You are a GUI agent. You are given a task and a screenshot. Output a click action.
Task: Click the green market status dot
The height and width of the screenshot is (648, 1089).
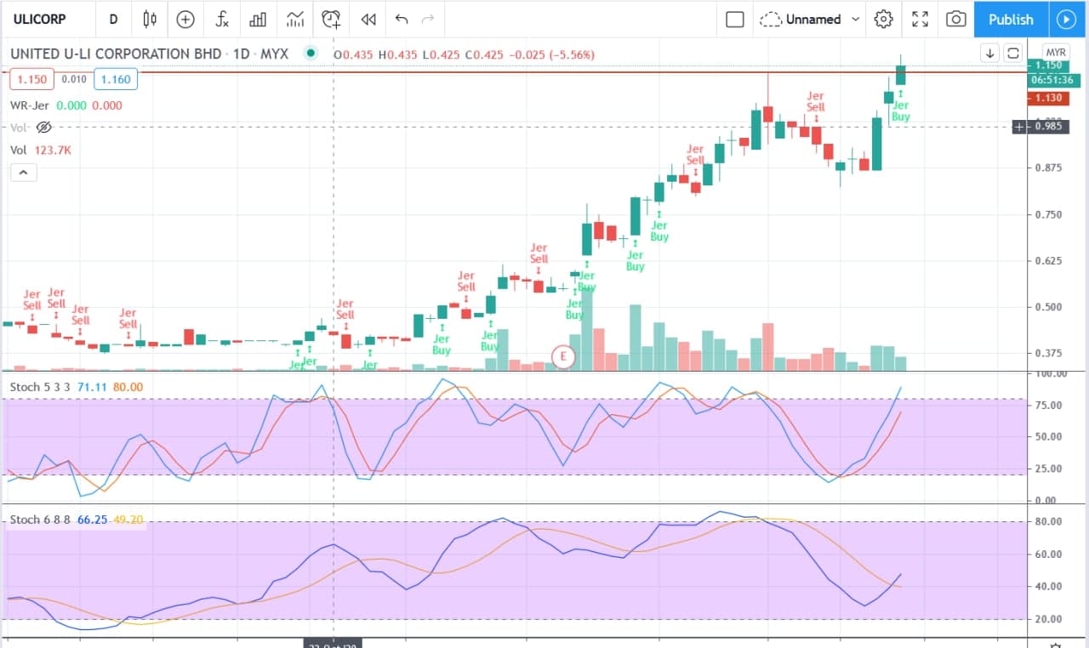[x=311, y=54]
